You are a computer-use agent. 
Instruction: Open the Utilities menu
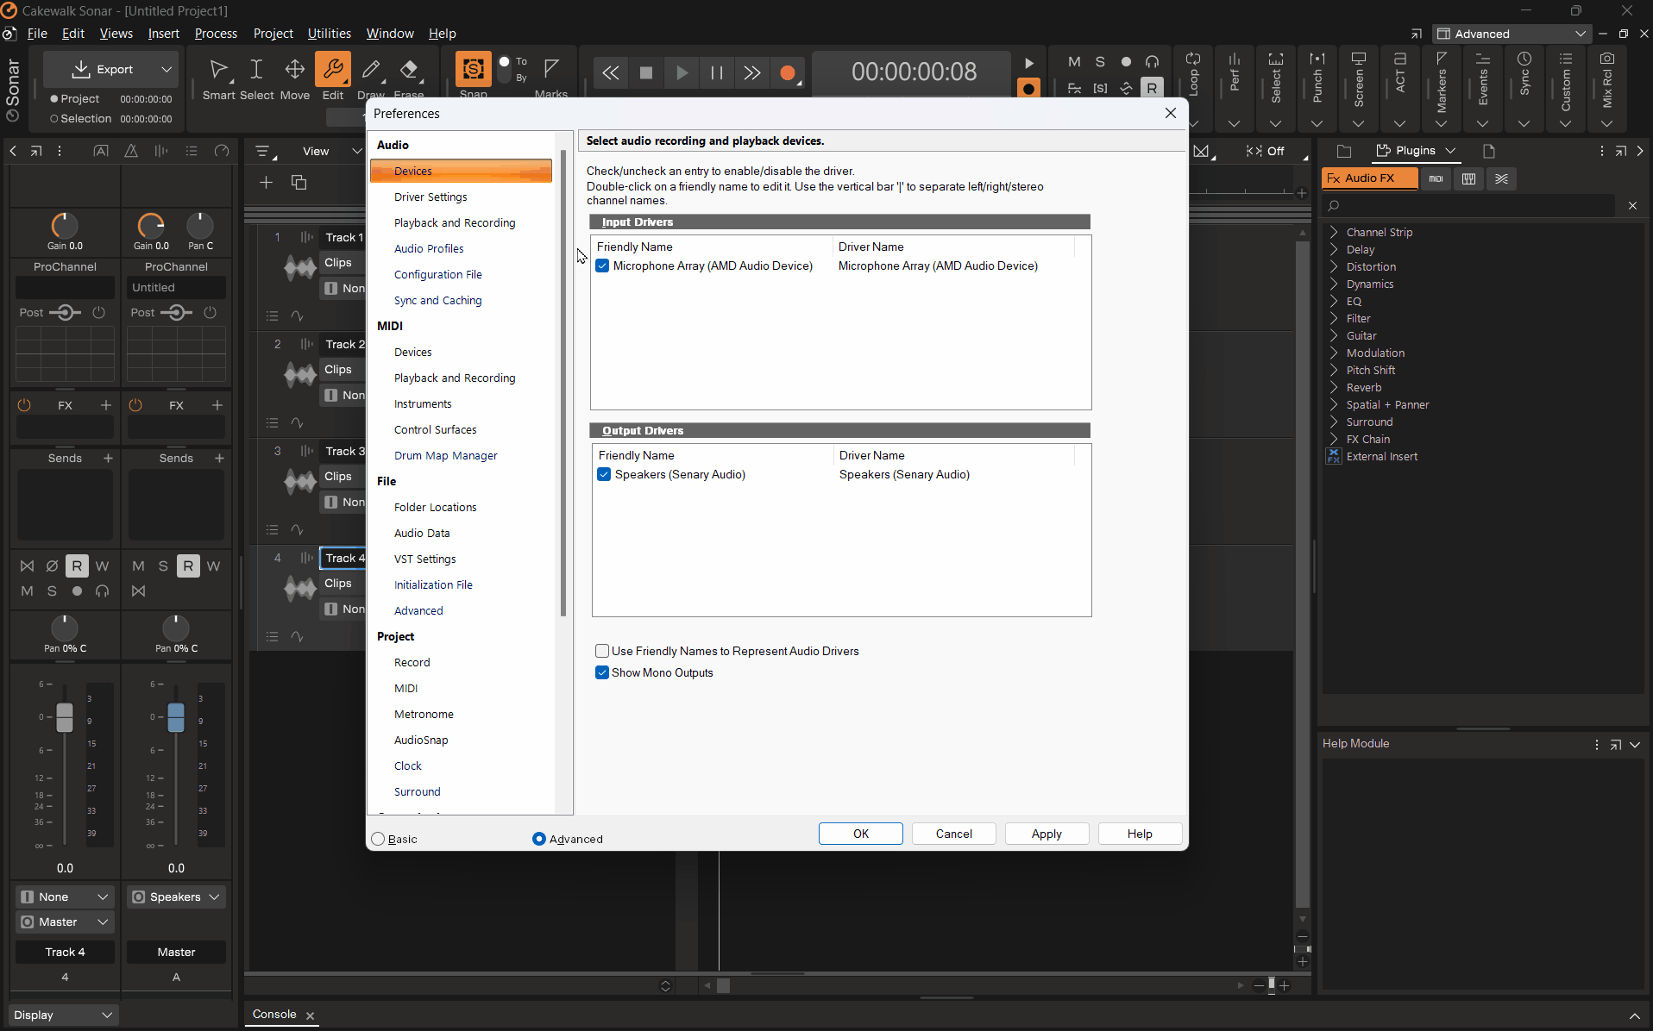pyautogui.click(x=329, y=34)
